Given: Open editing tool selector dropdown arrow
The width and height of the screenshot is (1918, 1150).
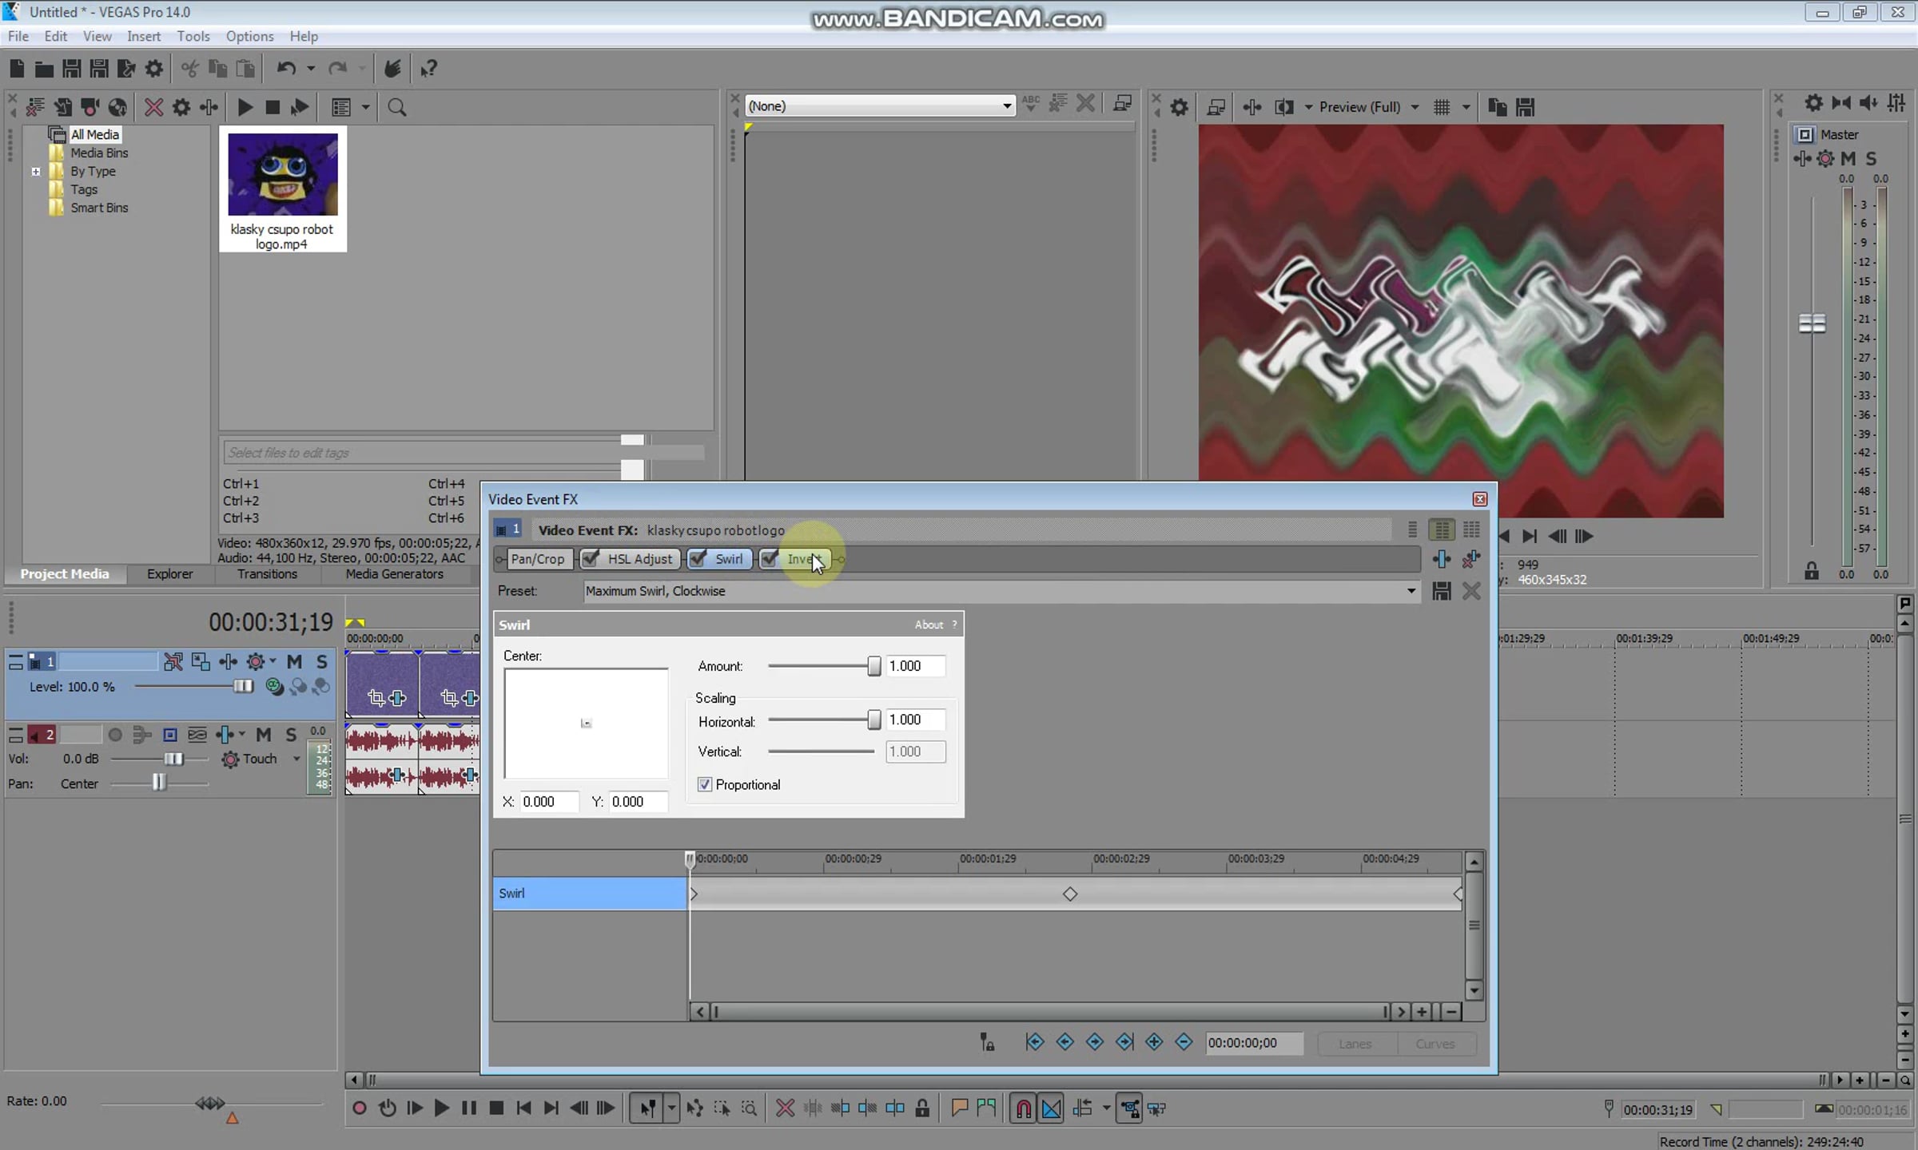Looking at the screenshot, I should [x=671, y=1108].
